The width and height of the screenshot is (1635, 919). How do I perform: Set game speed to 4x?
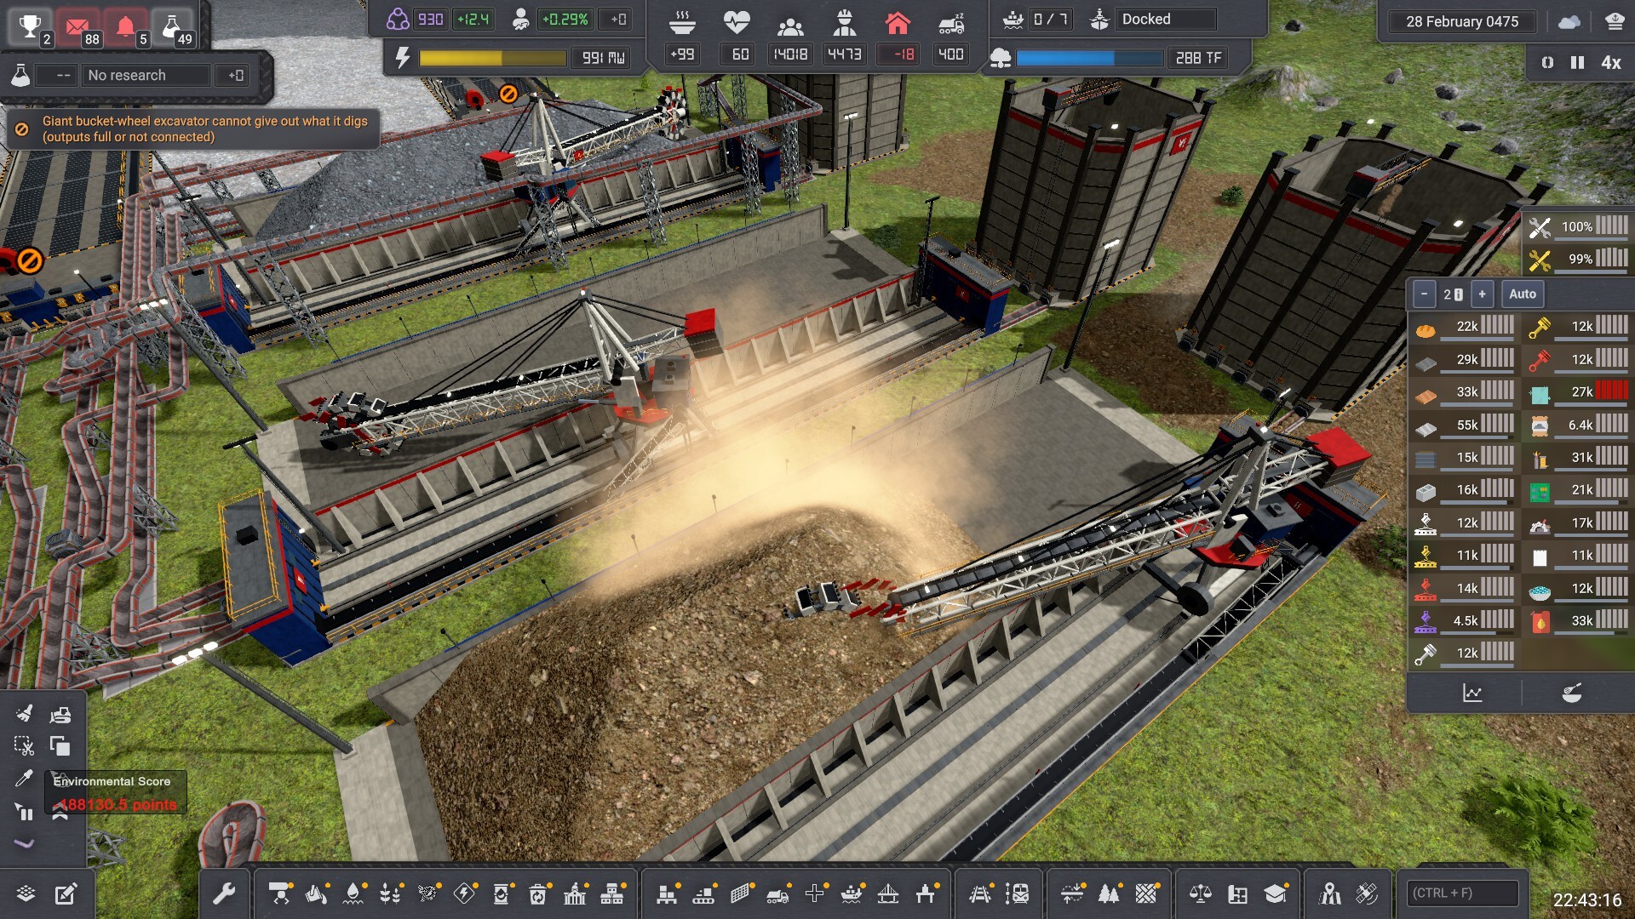click(x=1611, y=62)
